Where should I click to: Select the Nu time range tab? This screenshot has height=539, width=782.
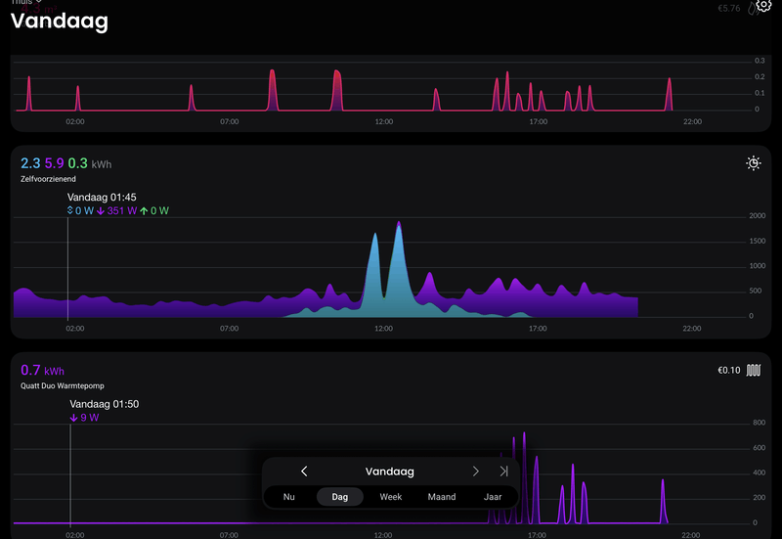pos(288,497)
